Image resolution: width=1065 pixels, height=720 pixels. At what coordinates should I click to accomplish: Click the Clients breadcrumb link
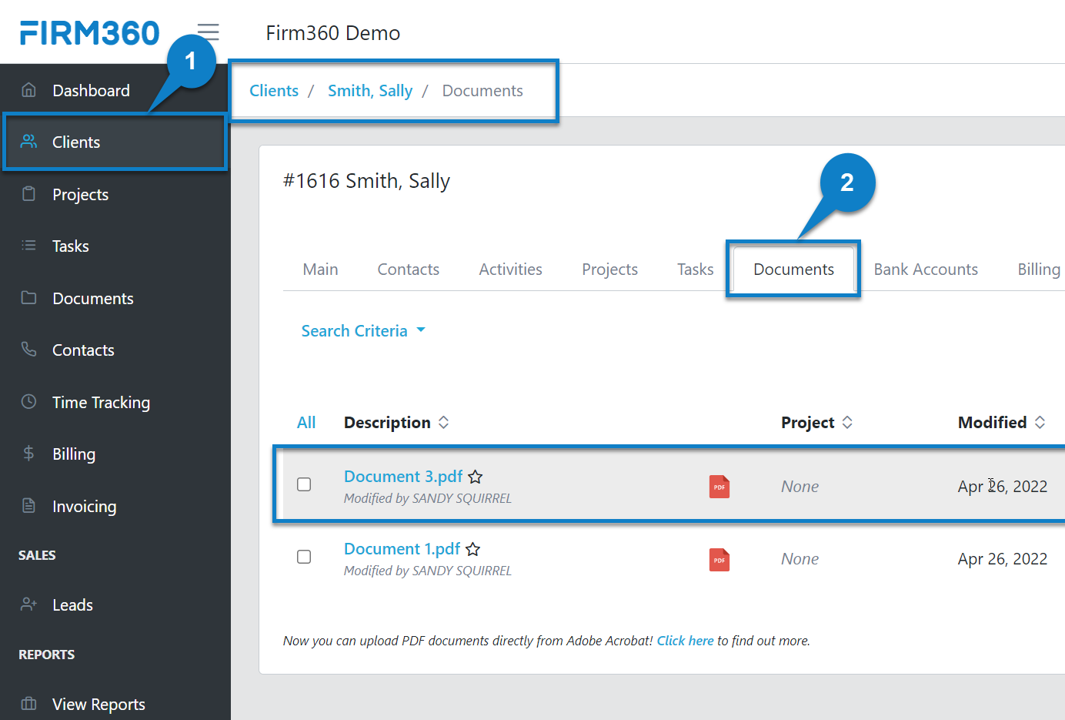click(x=273, y=90)
